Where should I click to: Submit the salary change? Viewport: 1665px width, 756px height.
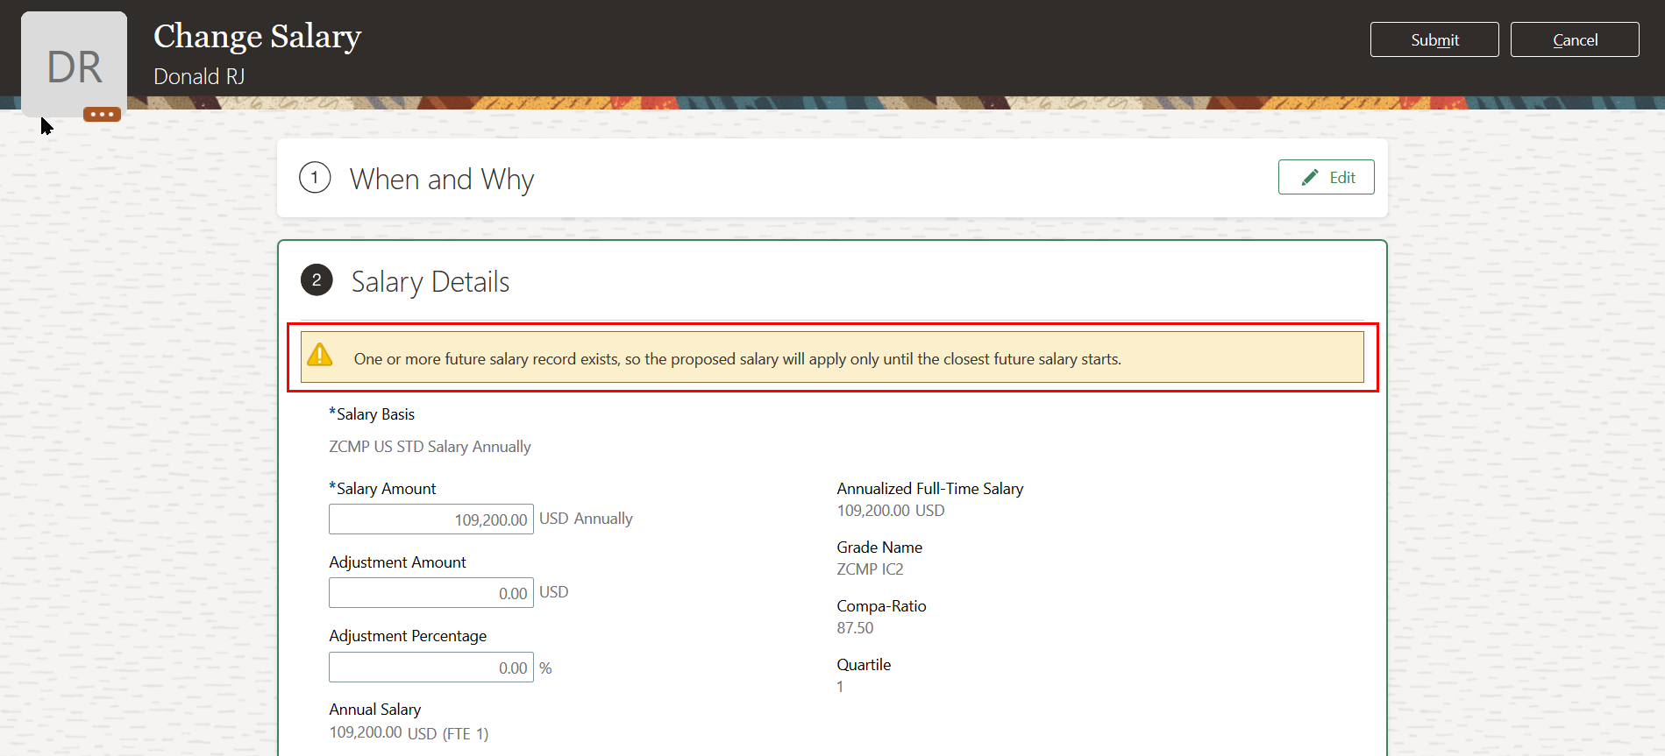(x=1434, y=39)
